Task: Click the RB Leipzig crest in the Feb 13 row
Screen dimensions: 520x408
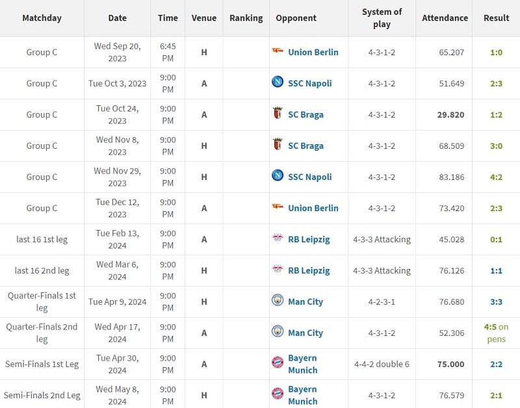Action: pos(278,239)
